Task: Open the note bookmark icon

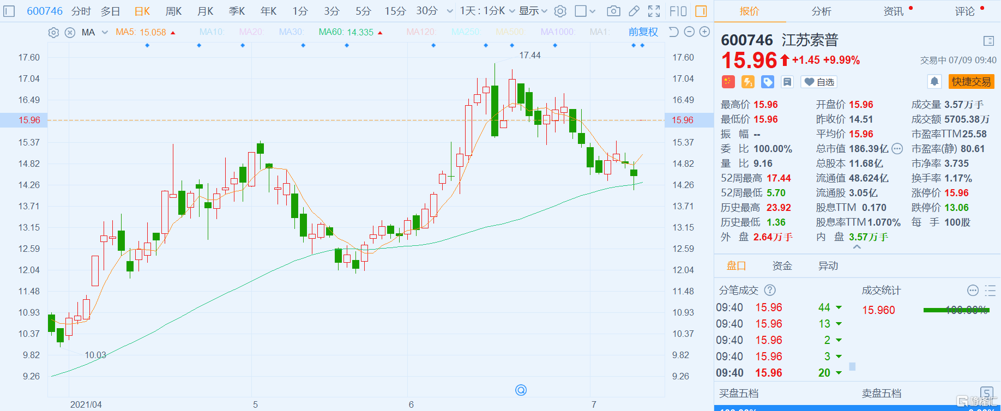Action: (x=787, y=82)
